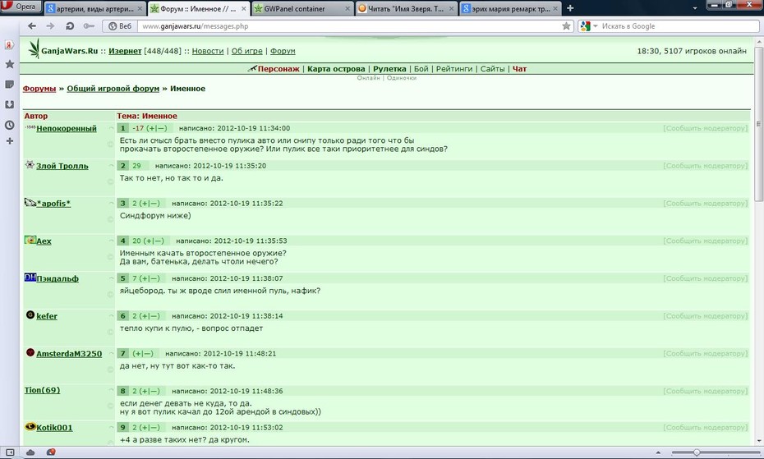
Task: Click the GanjaWars.Ru leaf logo
Action: point(33,49)
